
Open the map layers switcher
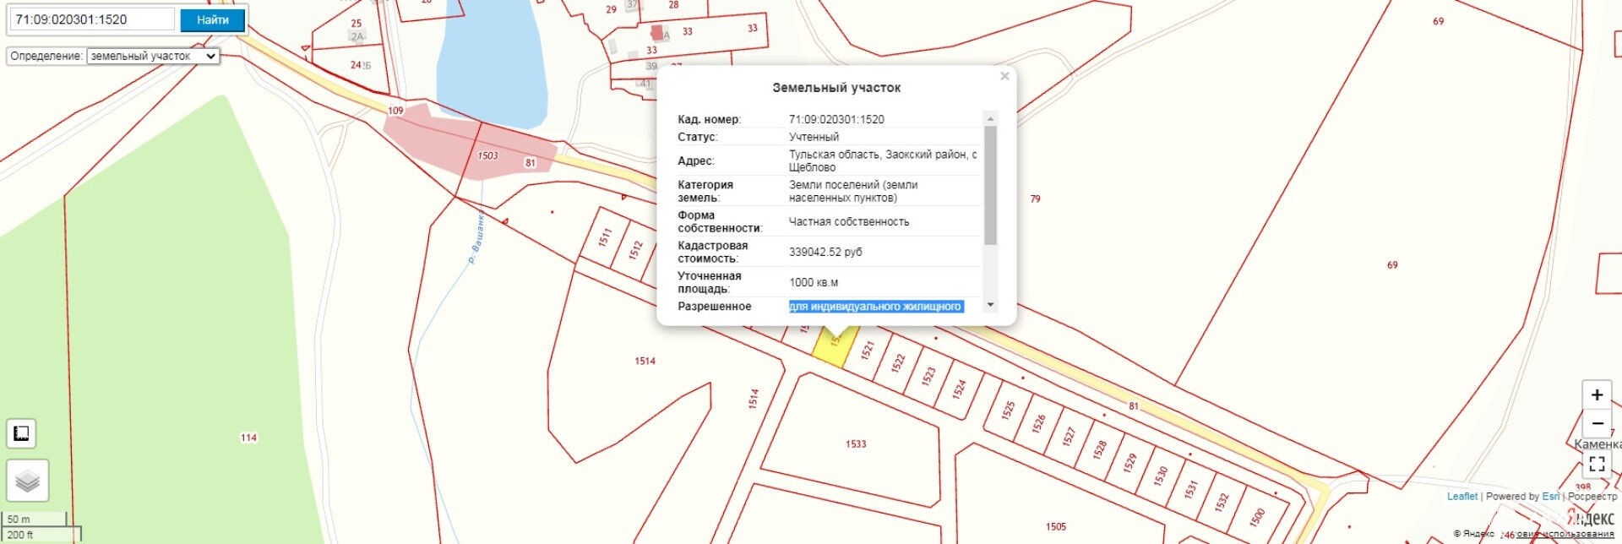click(28, 481)
